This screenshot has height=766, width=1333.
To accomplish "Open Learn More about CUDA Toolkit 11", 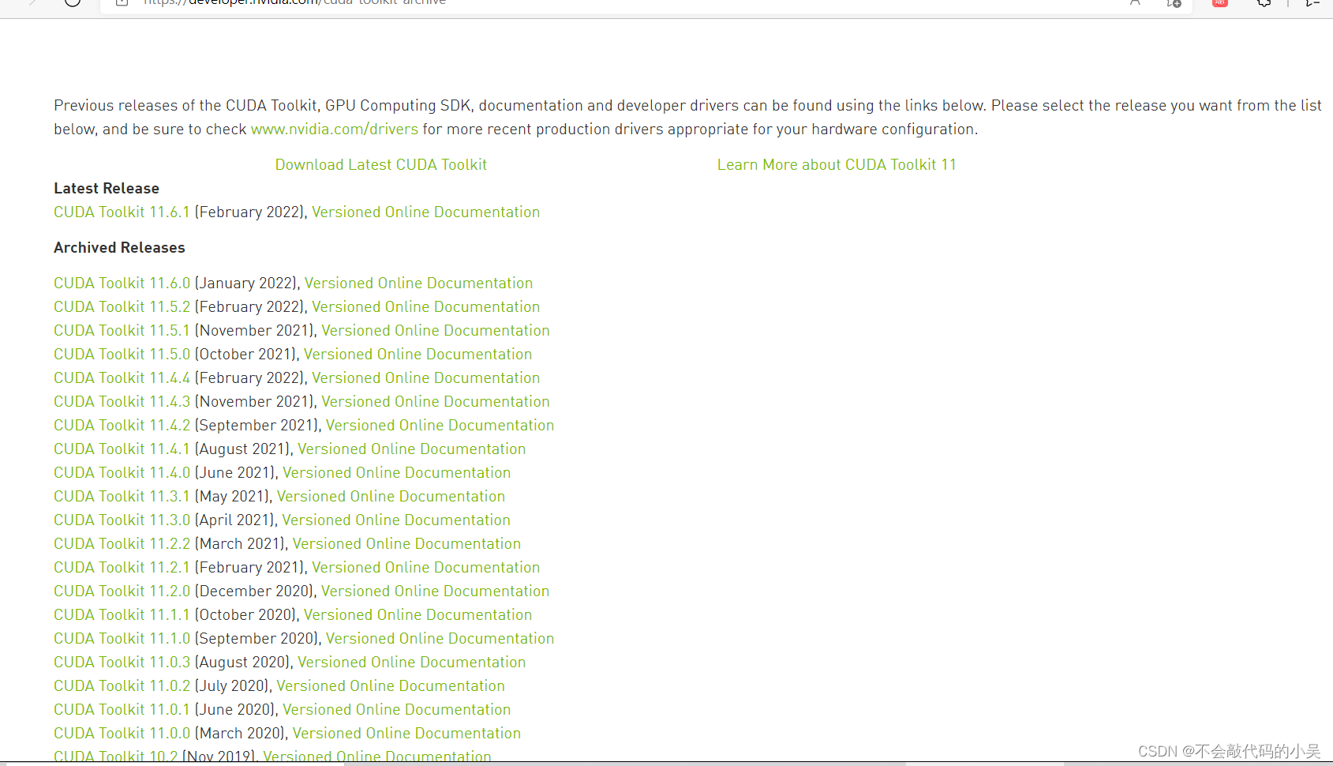I will click(x=837, y=165).
